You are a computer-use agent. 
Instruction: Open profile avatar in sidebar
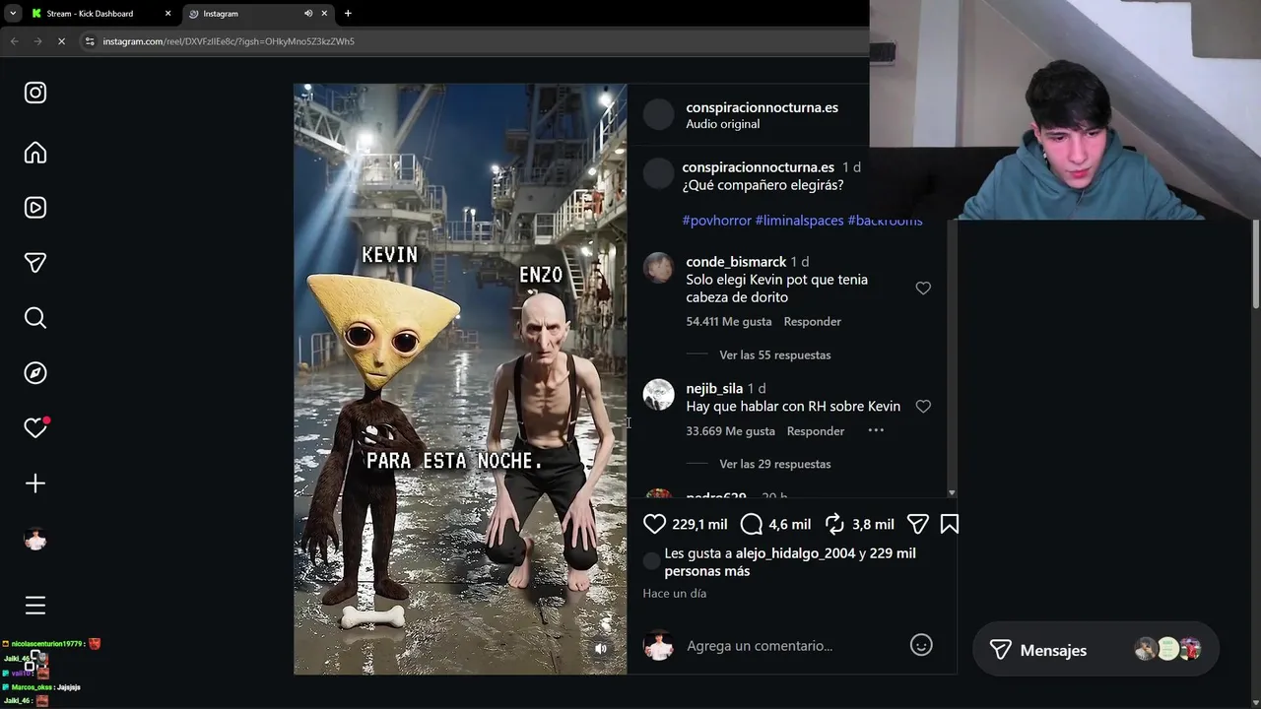coord(35,540)
